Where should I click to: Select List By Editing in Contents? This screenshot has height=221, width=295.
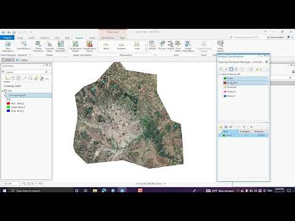pyautogui.click(x=25, y=78)
